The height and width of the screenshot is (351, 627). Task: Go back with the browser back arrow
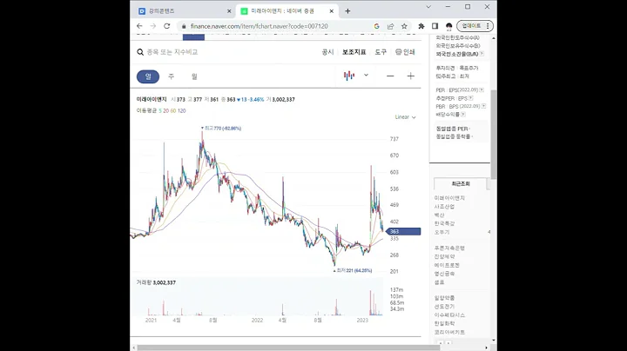pos(139,26)
